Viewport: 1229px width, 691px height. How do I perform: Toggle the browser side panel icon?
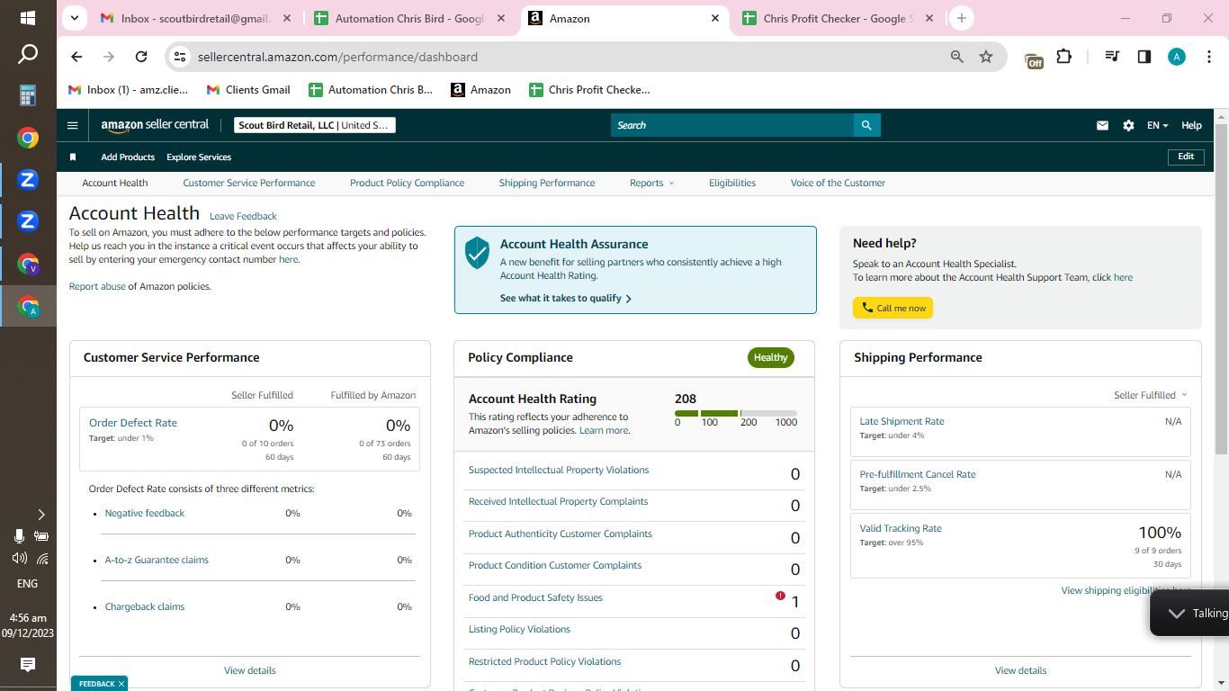coord(1144,57)
